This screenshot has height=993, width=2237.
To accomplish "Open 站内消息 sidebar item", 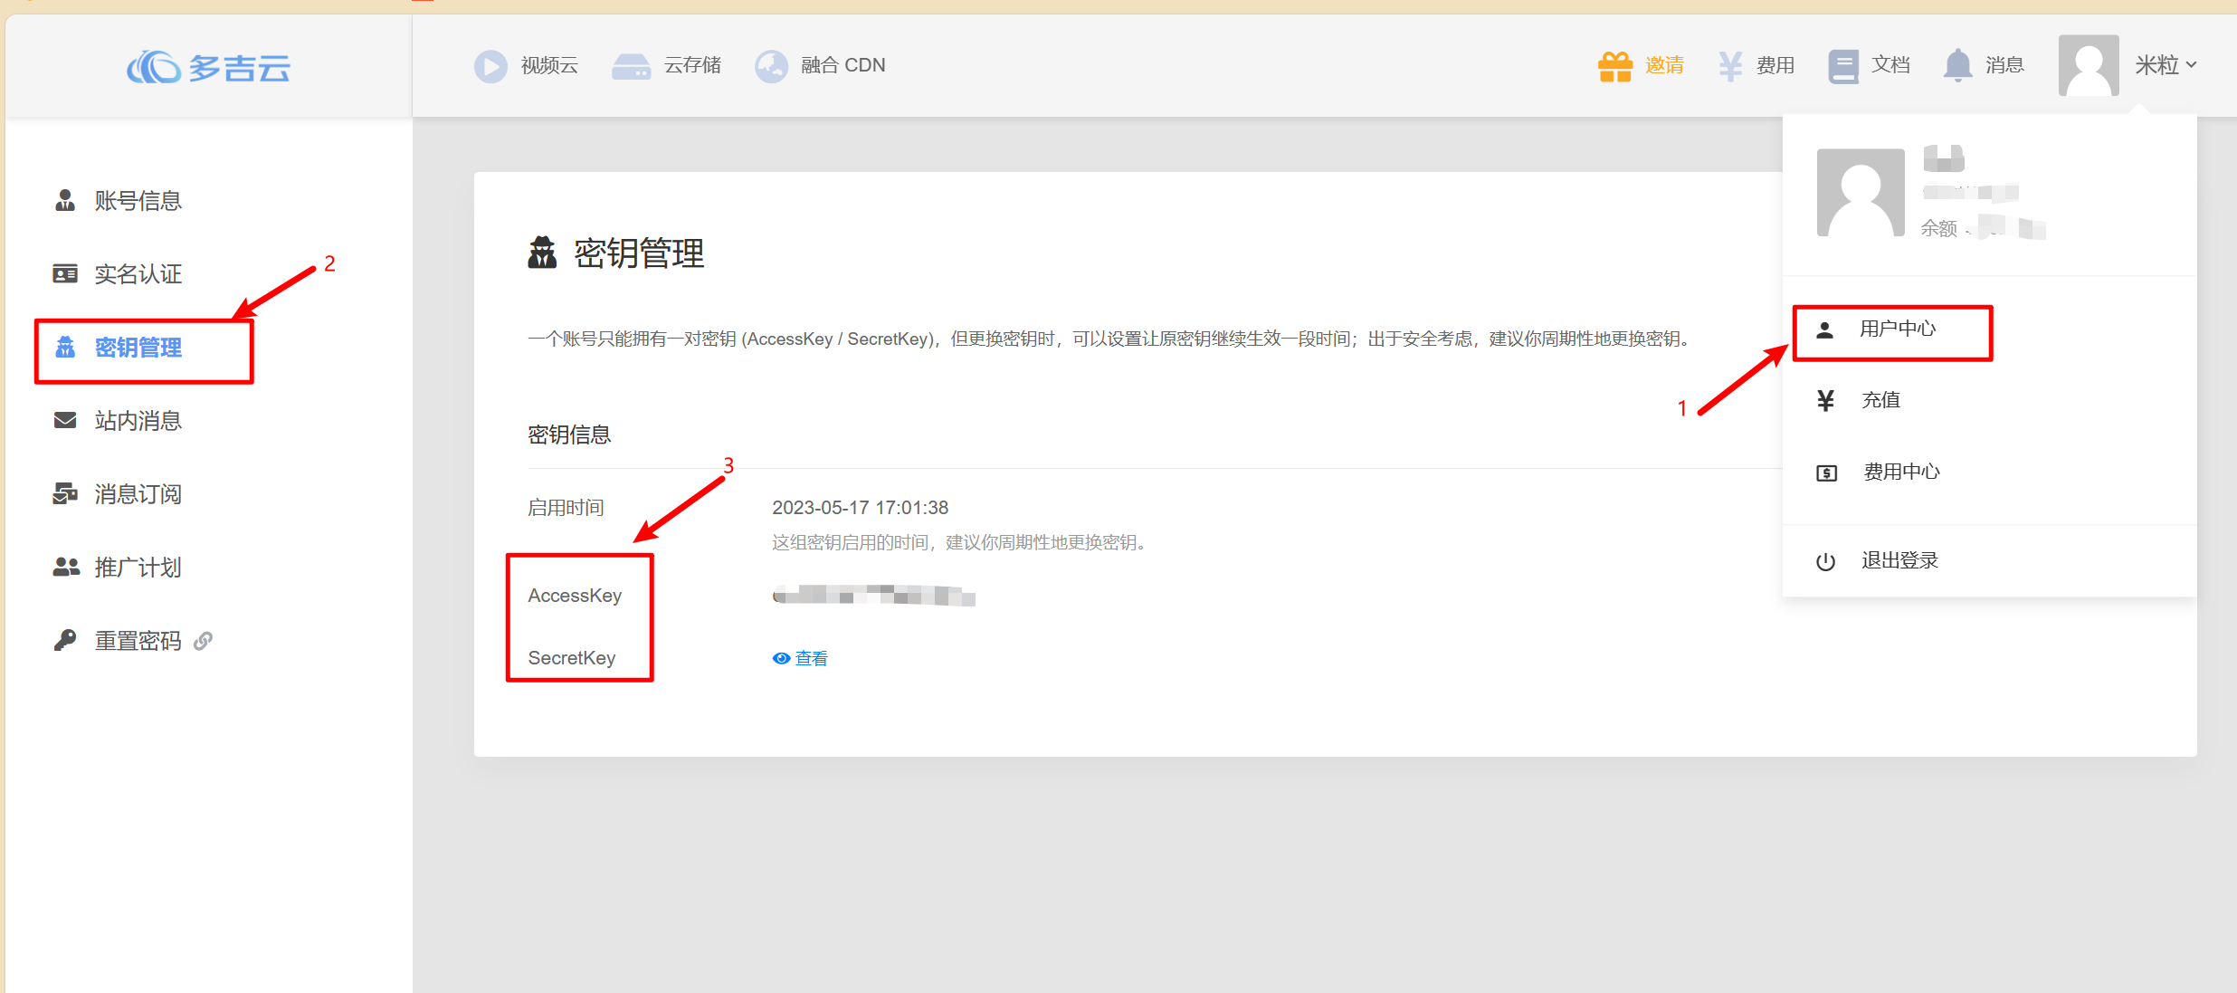I will tap(138, 421).
